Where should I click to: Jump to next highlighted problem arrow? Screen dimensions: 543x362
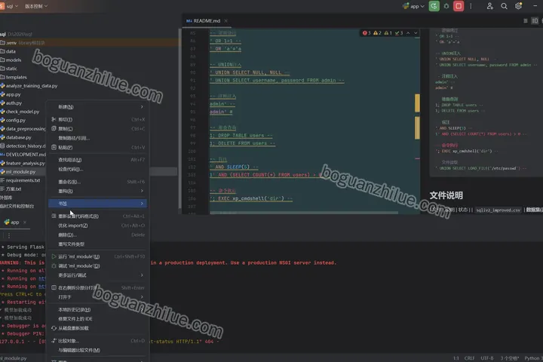coord(416,33)
